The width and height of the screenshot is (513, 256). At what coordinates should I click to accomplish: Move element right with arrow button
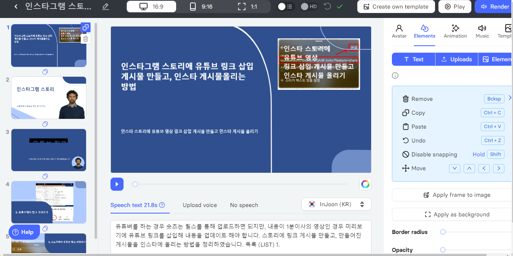(499, 168)
